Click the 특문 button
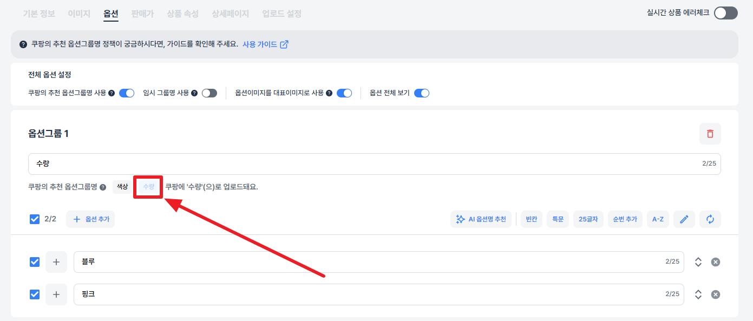This screenshot has height=321, width=753. click(558, 219)
